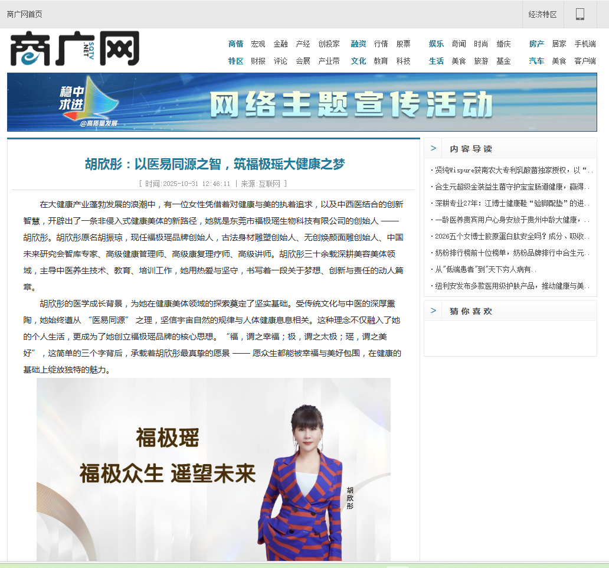The height and width of the screenshot is (568, 609).
Task: Visit the 科技 navigation link
Action: coord(403,61)
